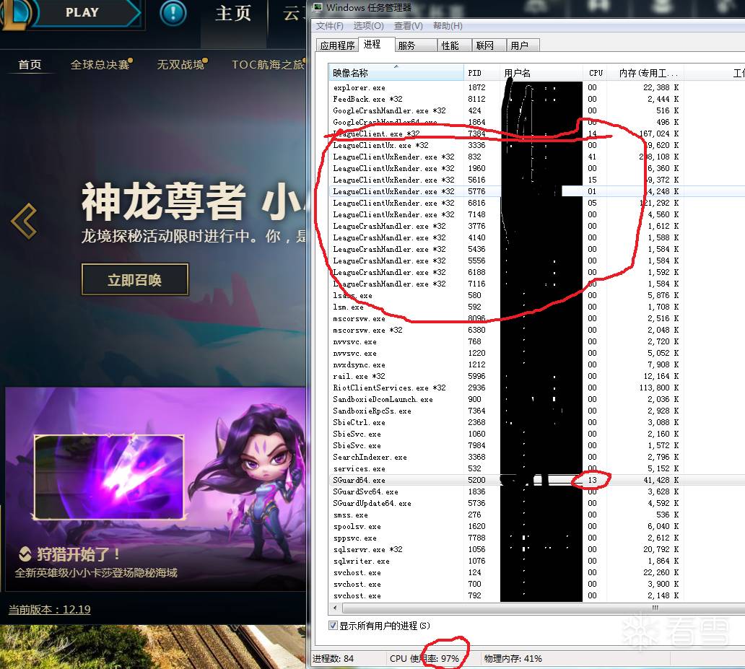The height and width of the screenshot is (669, 745).
Task: Open the 选项(O) menu
Action: click(x=368, y=26)
